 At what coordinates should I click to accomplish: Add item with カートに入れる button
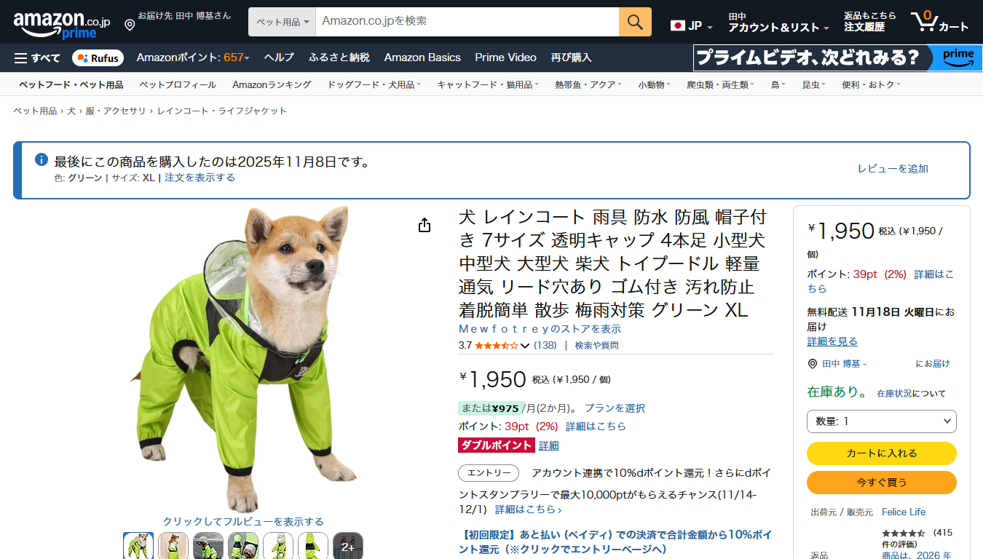(881, 453)
